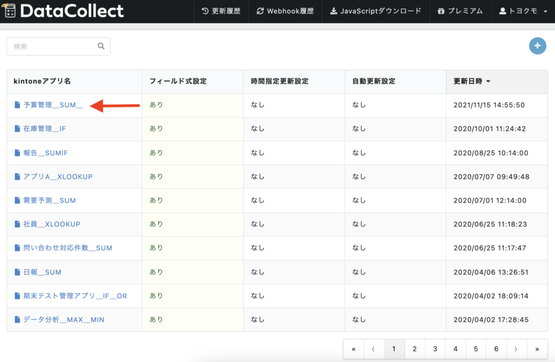Jump to page 3 in pagination
Image resolution: width=555 pixels, height=362 pixels.
[x=435, y=349]
